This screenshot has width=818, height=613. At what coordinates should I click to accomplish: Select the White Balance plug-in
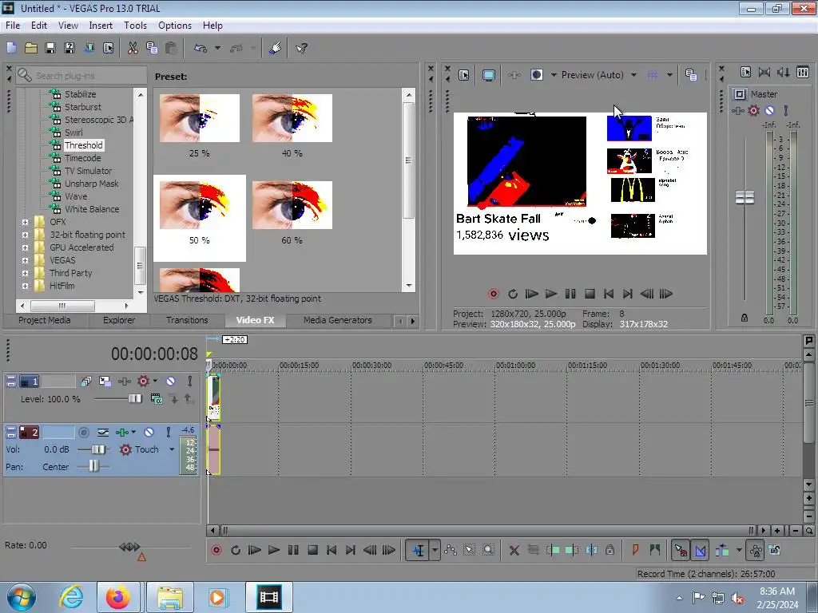tap(92, 209)
